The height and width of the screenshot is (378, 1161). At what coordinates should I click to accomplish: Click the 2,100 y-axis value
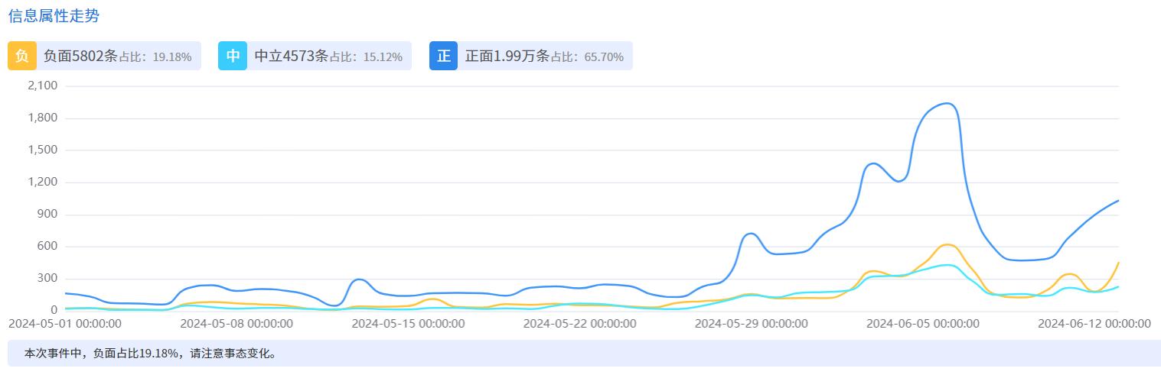42,86
